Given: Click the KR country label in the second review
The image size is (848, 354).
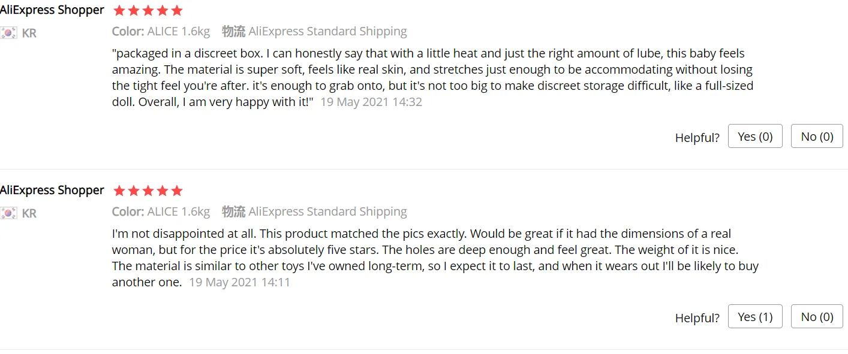Looking at the screenshot, I should coord(29,214).
